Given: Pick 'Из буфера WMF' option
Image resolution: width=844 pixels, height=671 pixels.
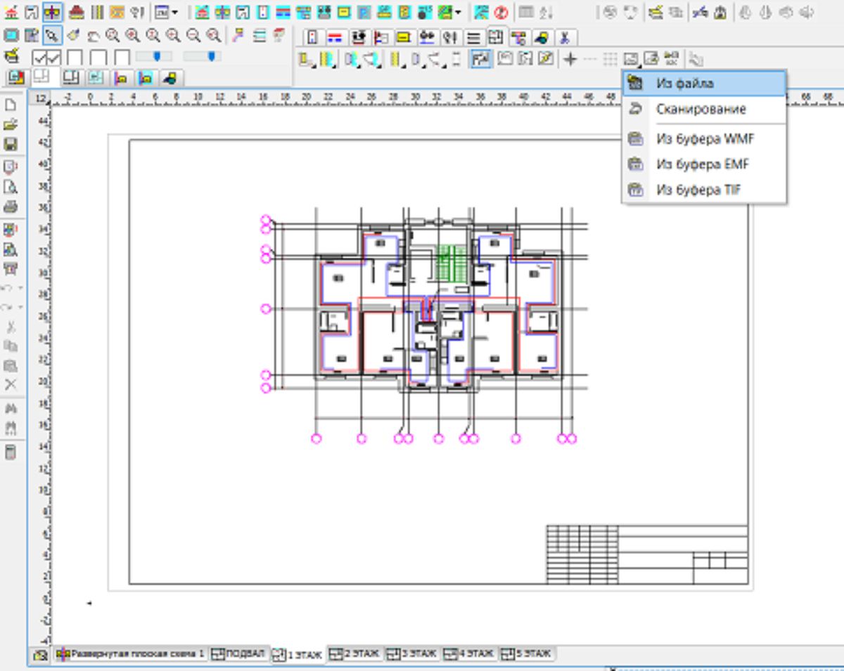Looking at the screenshot, I should tap(704, 139).
